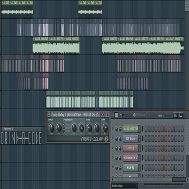Image resolution: width=189 pixels, height=189 pixels.
Task: Select the ALLIGAT. GGROTV audio clip title in playlist
Action: click(175, 39)
